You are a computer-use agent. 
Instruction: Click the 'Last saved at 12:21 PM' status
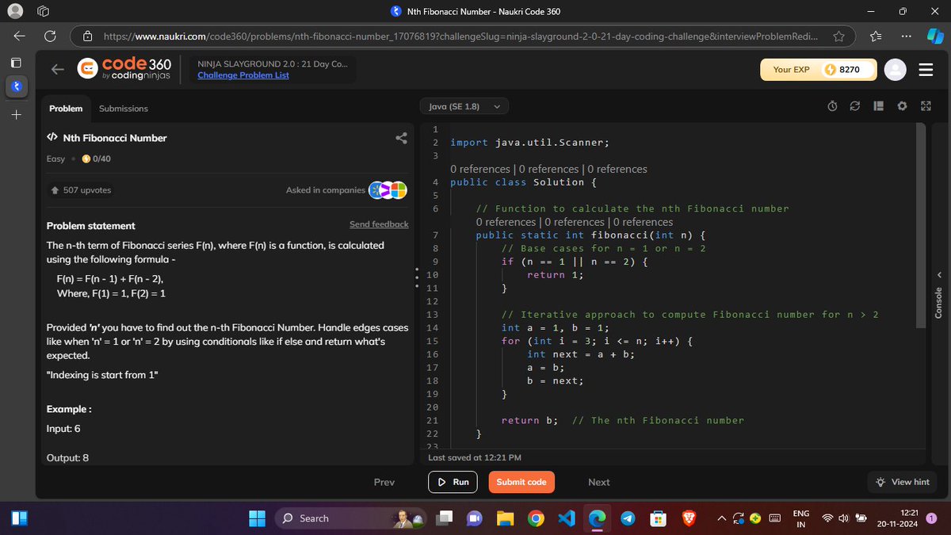click(475, 458)
